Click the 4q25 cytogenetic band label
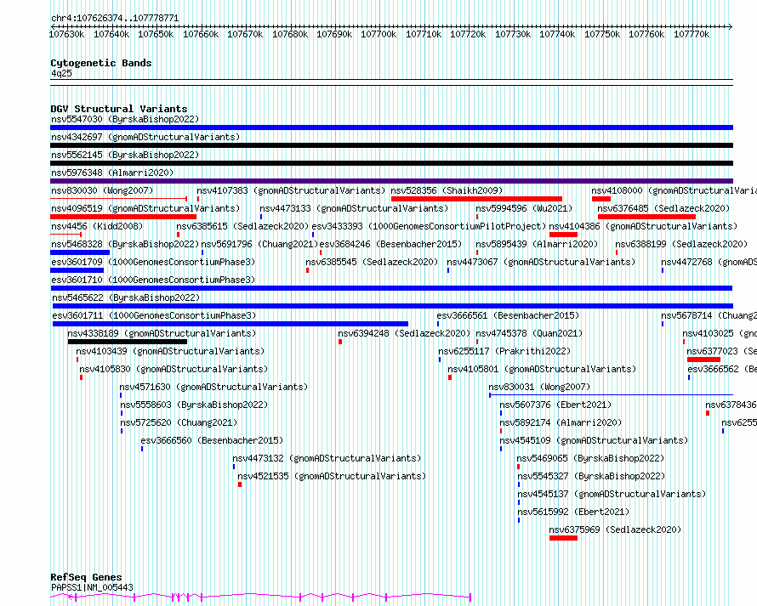The height and width of the screenshot is (606, 757). tap(61, 73)
